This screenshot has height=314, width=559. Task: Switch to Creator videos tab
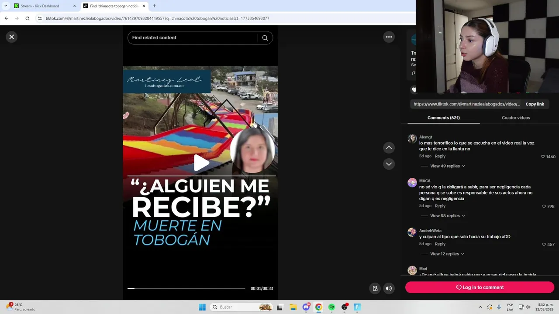516,118
